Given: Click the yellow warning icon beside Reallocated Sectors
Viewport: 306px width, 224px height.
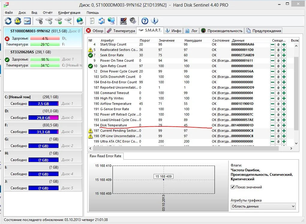Looking at the screenshot, I should point(90,50).
